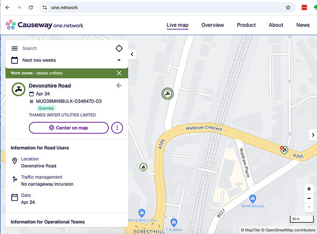Click the Traffic management arrow icon
The width and height of the screenshot is (317, 234).
point(15,179)
